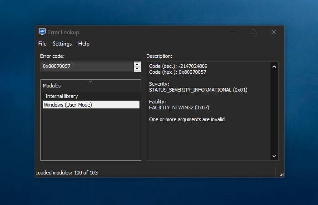This screenshot has width=318, height=205.
Task: Increment error code with up spinner arrow
Action: 137,65
